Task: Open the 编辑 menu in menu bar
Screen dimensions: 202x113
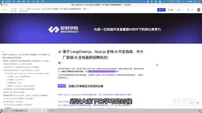Action: click(19, 2)
